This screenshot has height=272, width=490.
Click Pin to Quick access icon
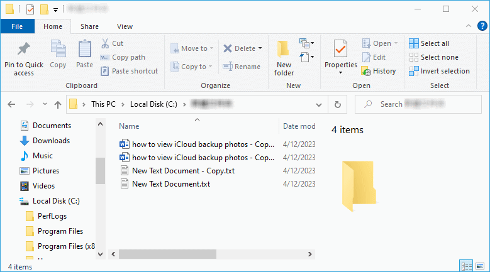coord(24,49)
